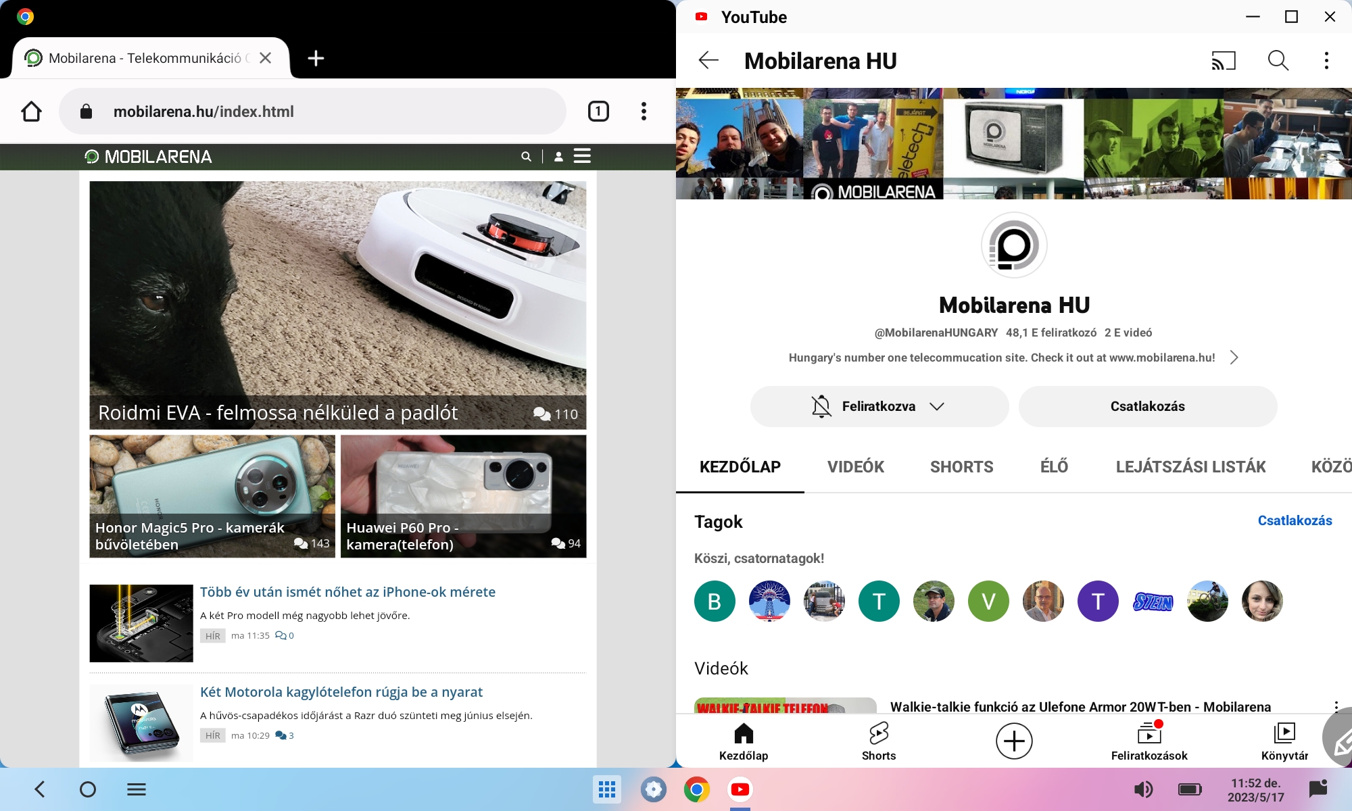This screenshot has width=1352, height=811.
Task: Open Huawei P60 Pro article tile
Action: pos(463,496)
